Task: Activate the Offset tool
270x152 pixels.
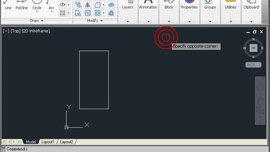Action: pyautogui.click(x=111, y=13)
